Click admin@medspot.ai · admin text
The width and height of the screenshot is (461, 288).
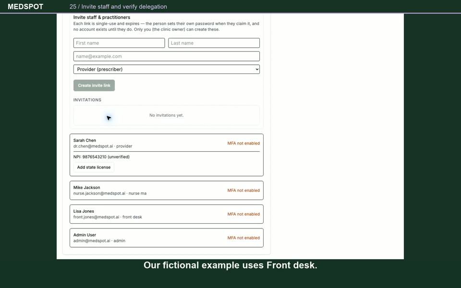coord(99,240)
